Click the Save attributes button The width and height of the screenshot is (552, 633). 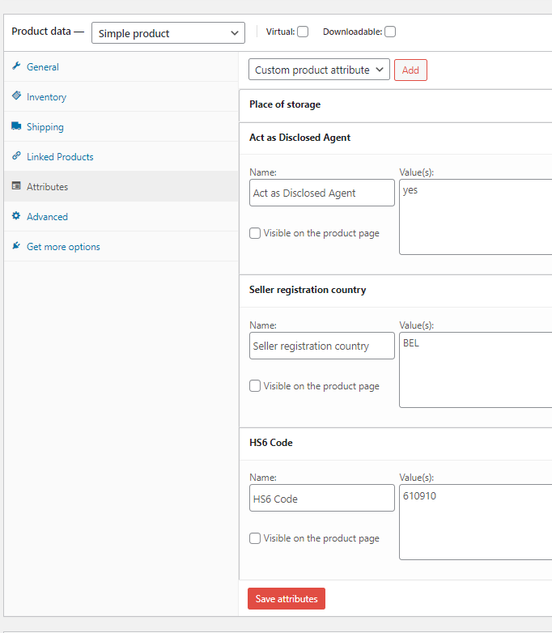coord(287,599)
